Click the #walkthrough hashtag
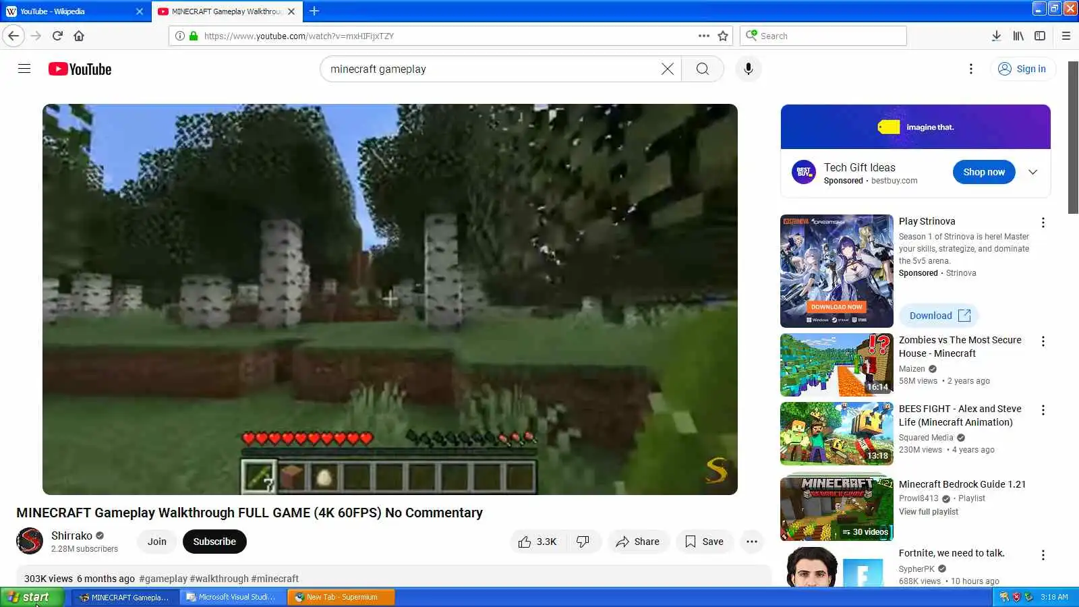The height and width of the screenshot is (607, 1079). point(219,579)
